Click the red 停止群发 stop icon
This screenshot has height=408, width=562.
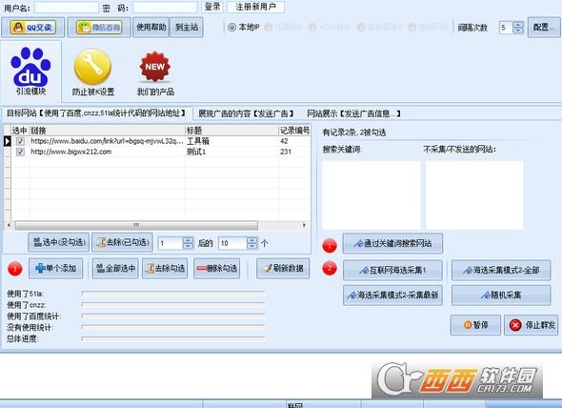coord(515,325)
